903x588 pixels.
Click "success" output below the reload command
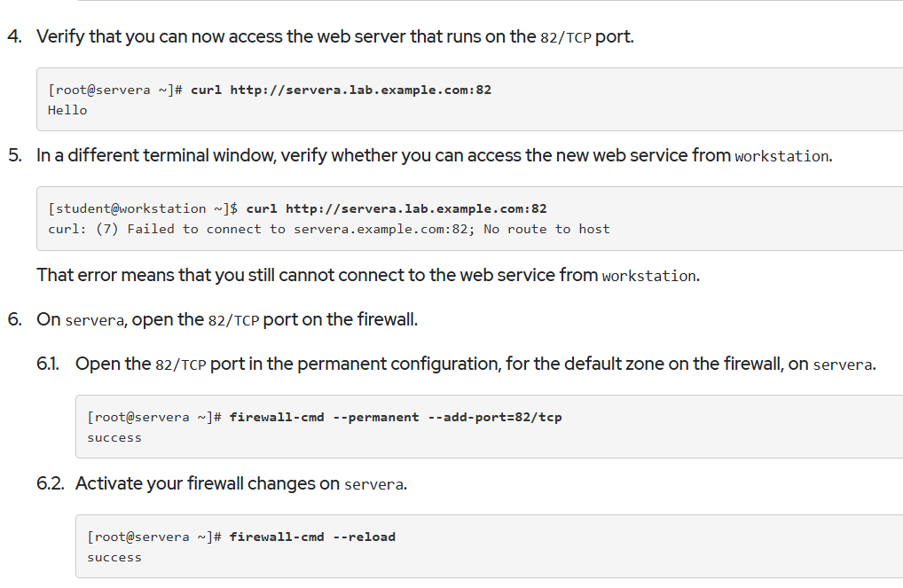click(x=114, y=558)
